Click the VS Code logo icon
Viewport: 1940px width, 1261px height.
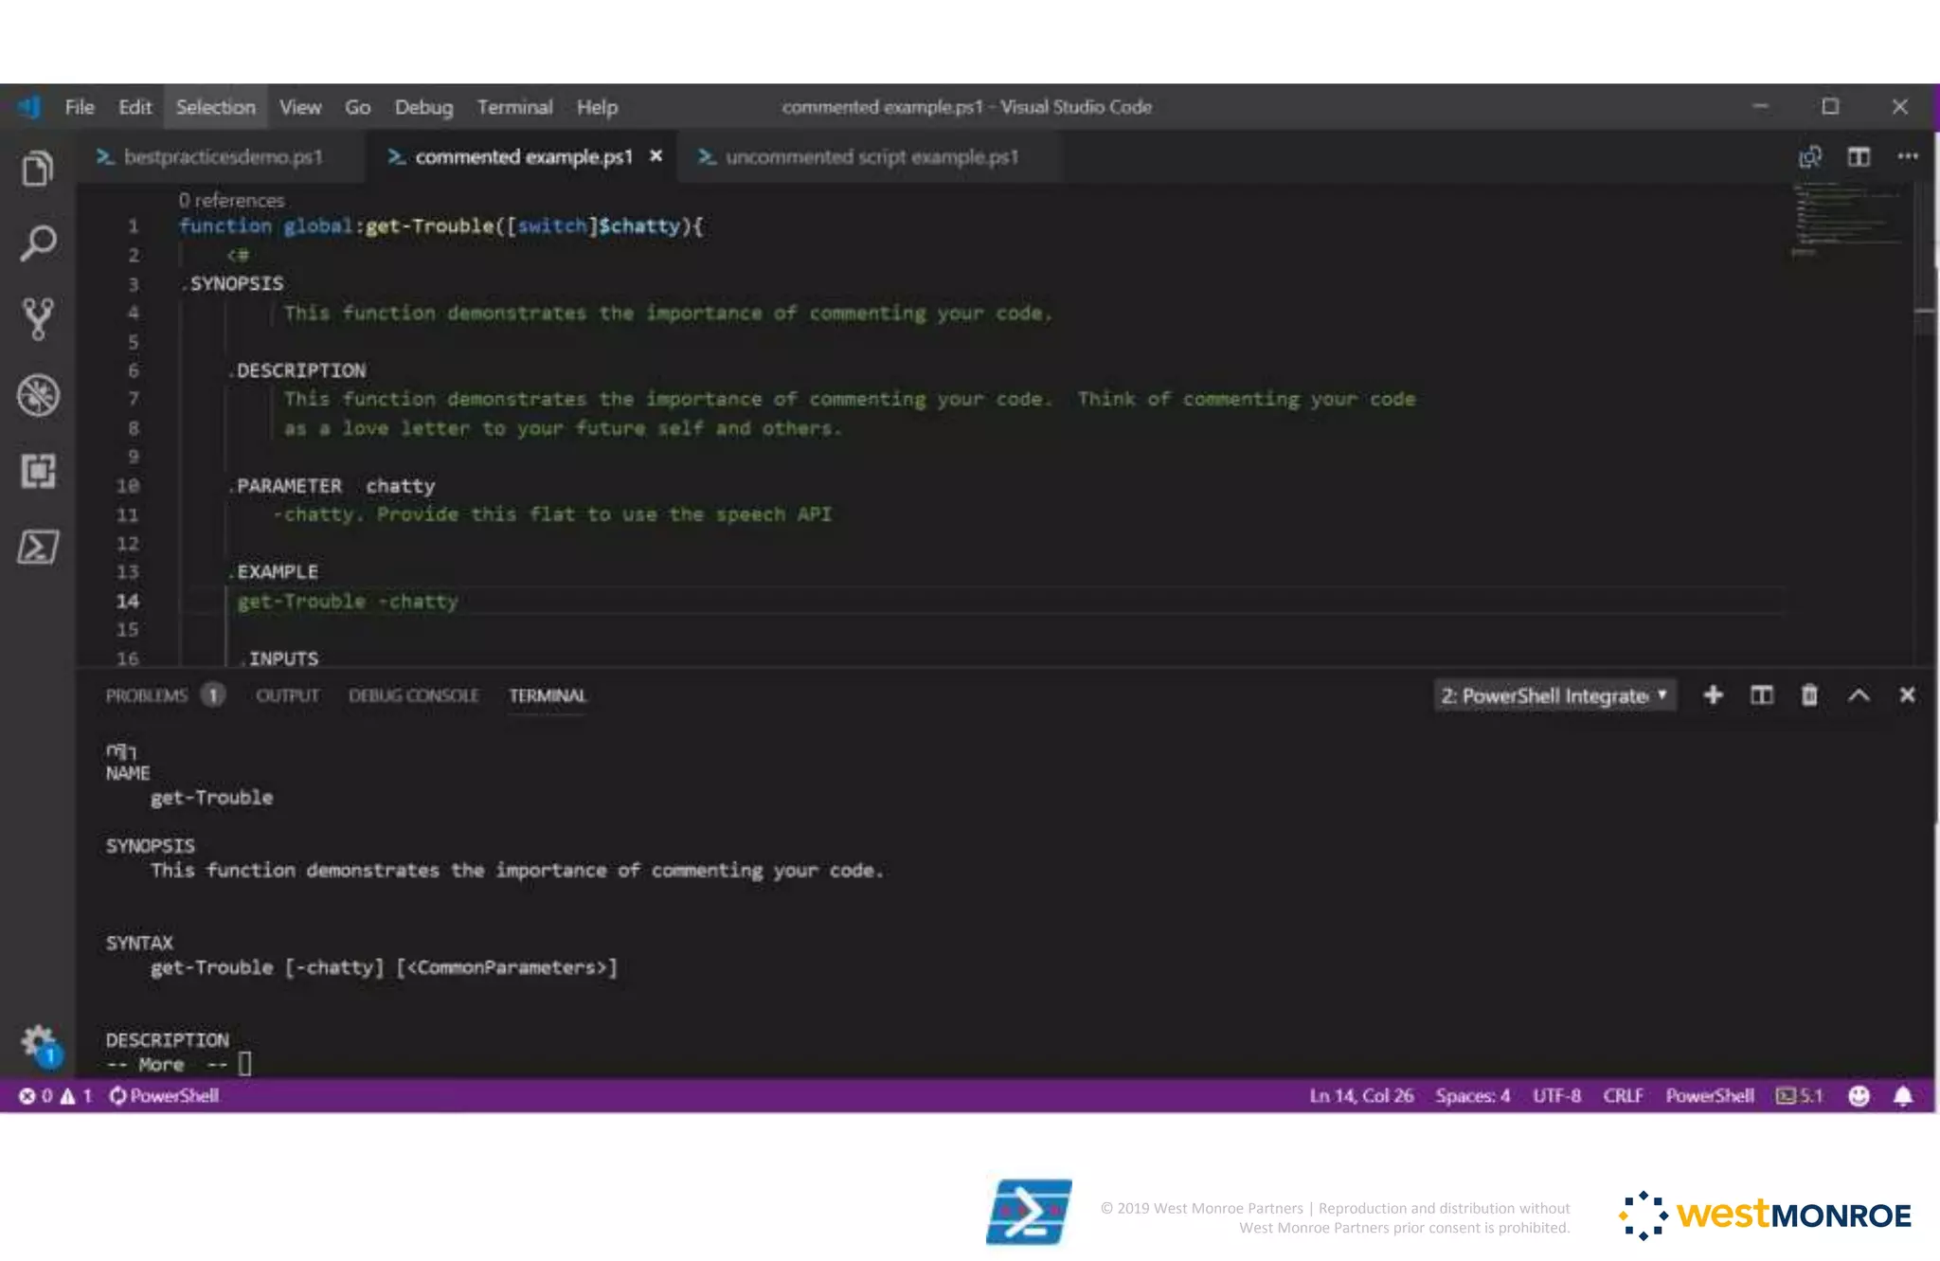(30, 107)
